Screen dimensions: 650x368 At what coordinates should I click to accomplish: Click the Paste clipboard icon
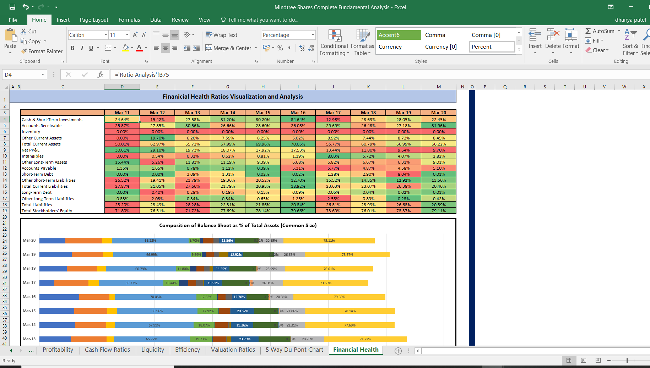click(10, 35)
